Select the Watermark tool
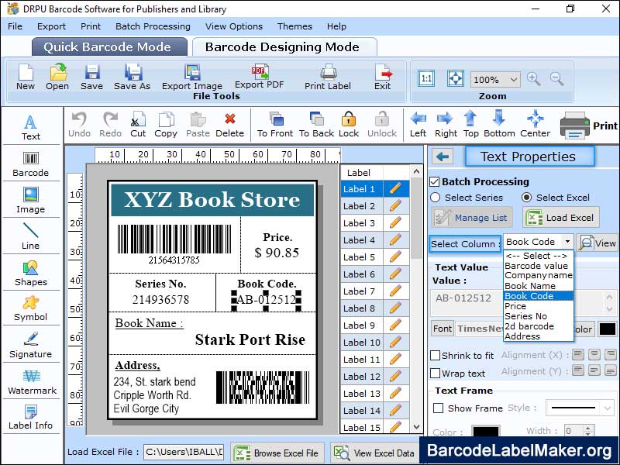 click(x=30, y=381)
